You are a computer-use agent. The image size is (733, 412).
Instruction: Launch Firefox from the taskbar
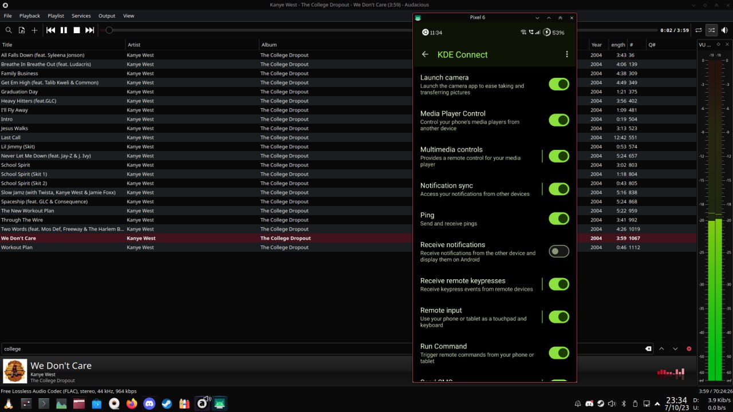(x=132, y=403)
